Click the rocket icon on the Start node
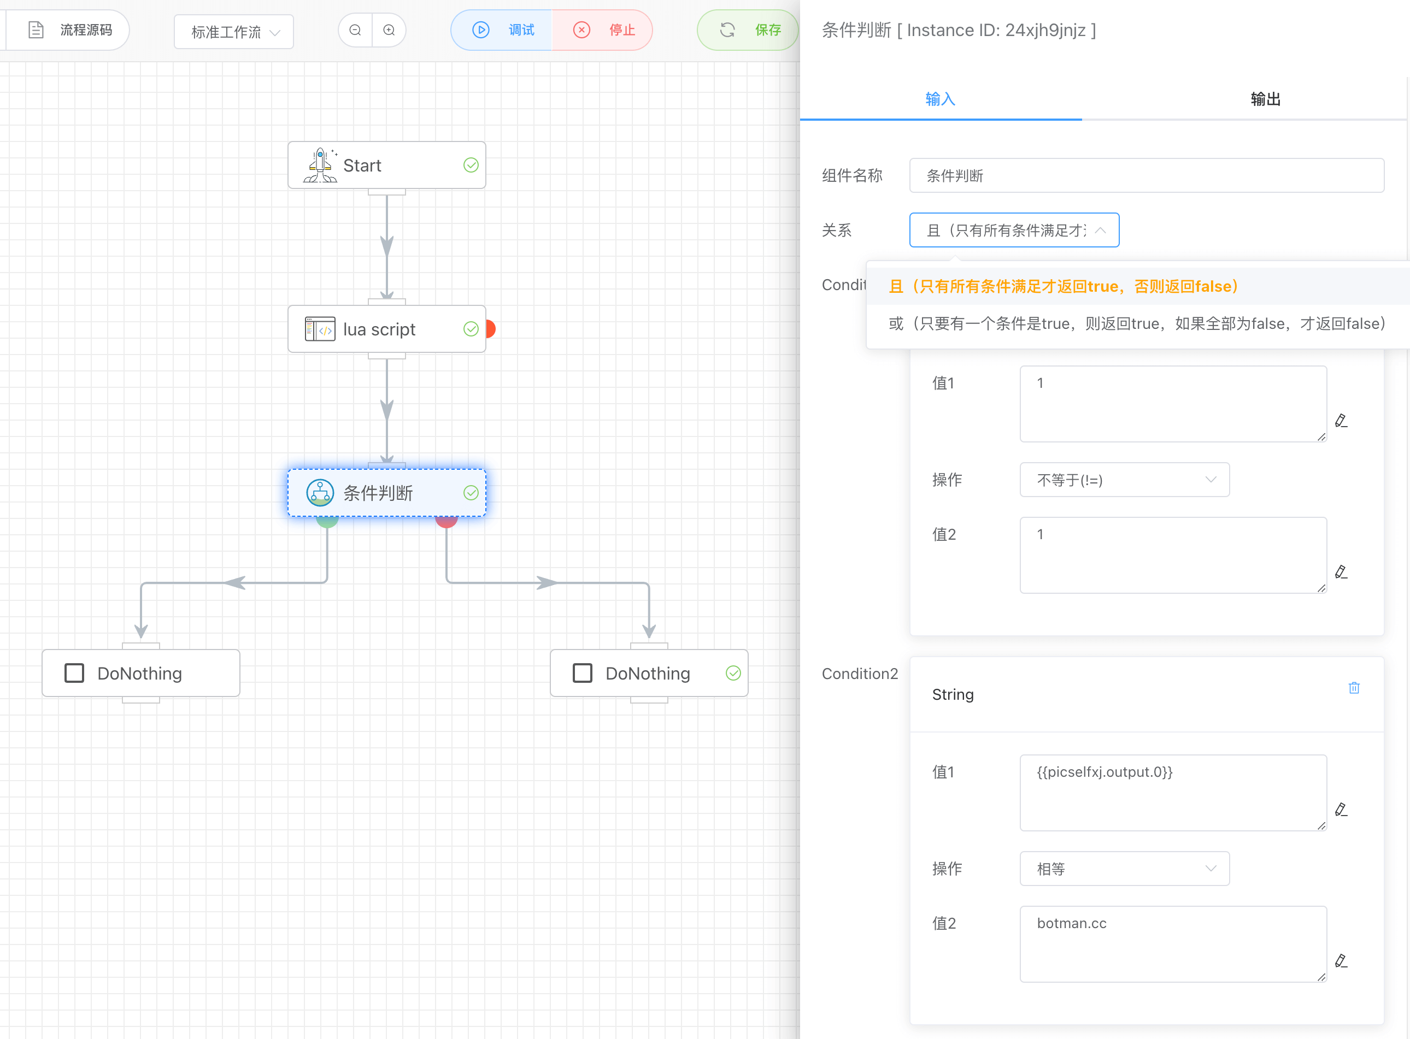The height and width of the screenshot is (1039, 1410). pos(320,166)
